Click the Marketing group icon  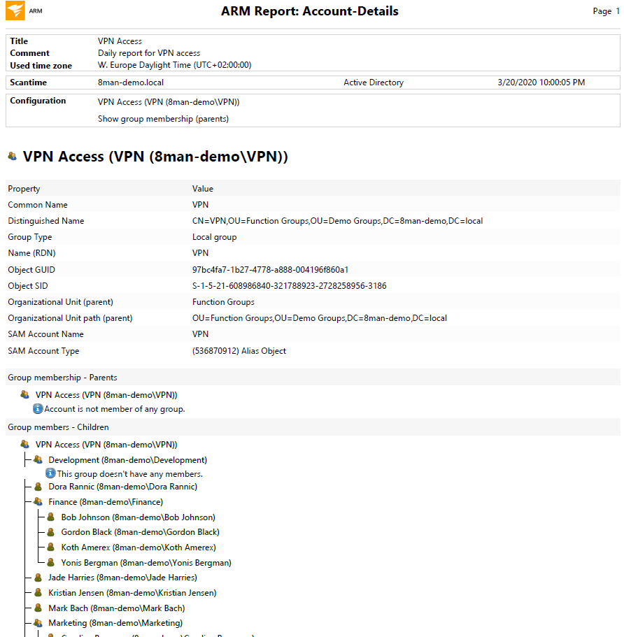click(x=38, y=623)
